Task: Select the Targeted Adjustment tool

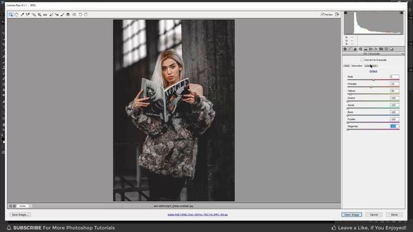Action: click(34, 15)
